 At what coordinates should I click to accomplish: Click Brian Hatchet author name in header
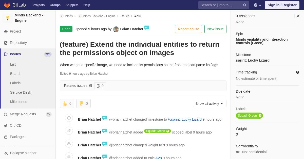[x=132, y=29]
